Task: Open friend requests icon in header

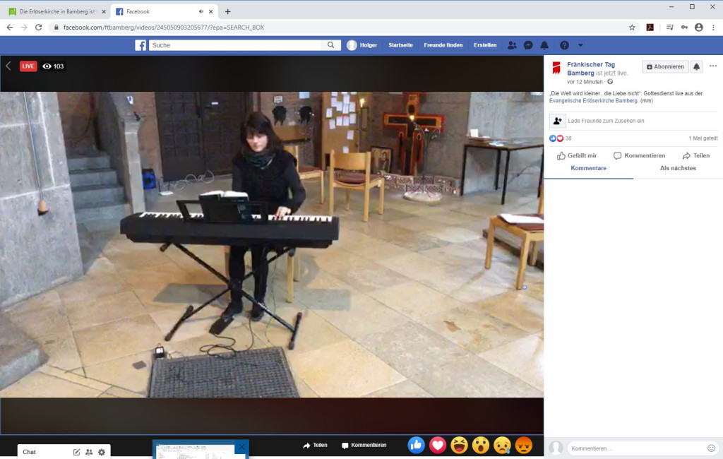Action: pos(512,45)
